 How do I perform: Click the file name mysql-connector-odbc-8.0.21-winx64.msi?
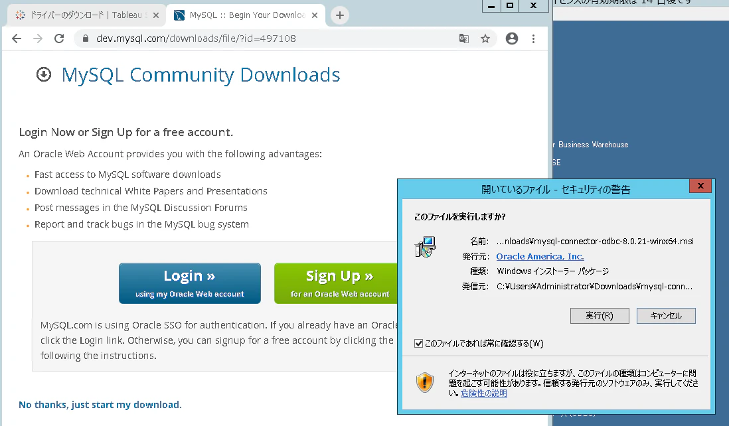pyautogui.click(x=595, y=241)
